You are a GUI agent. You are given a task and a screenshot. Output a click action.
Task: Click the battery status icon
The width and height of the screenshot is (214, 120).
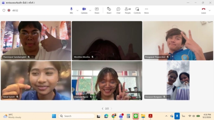[198, 116]
